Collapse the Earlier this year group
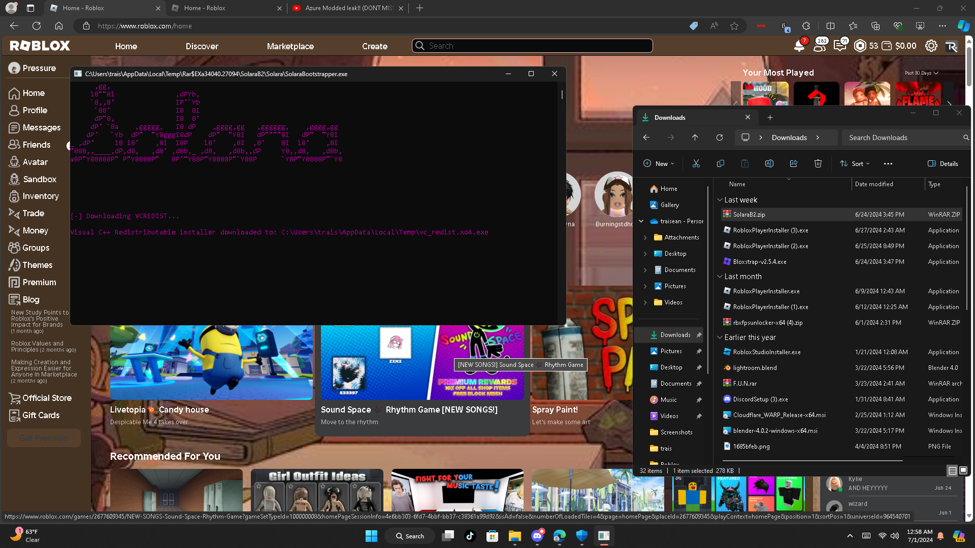The image size is (975, 548). coord(720,337)
